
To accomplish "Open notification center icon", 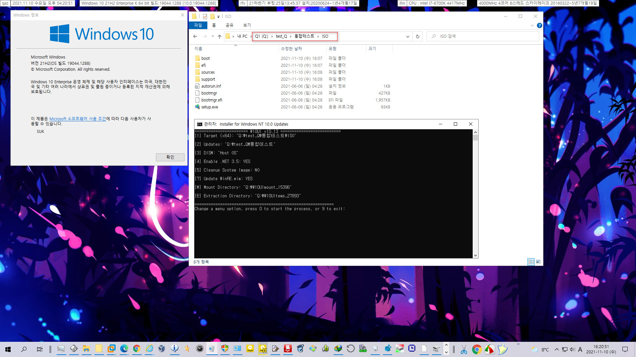I will [625, 349].
